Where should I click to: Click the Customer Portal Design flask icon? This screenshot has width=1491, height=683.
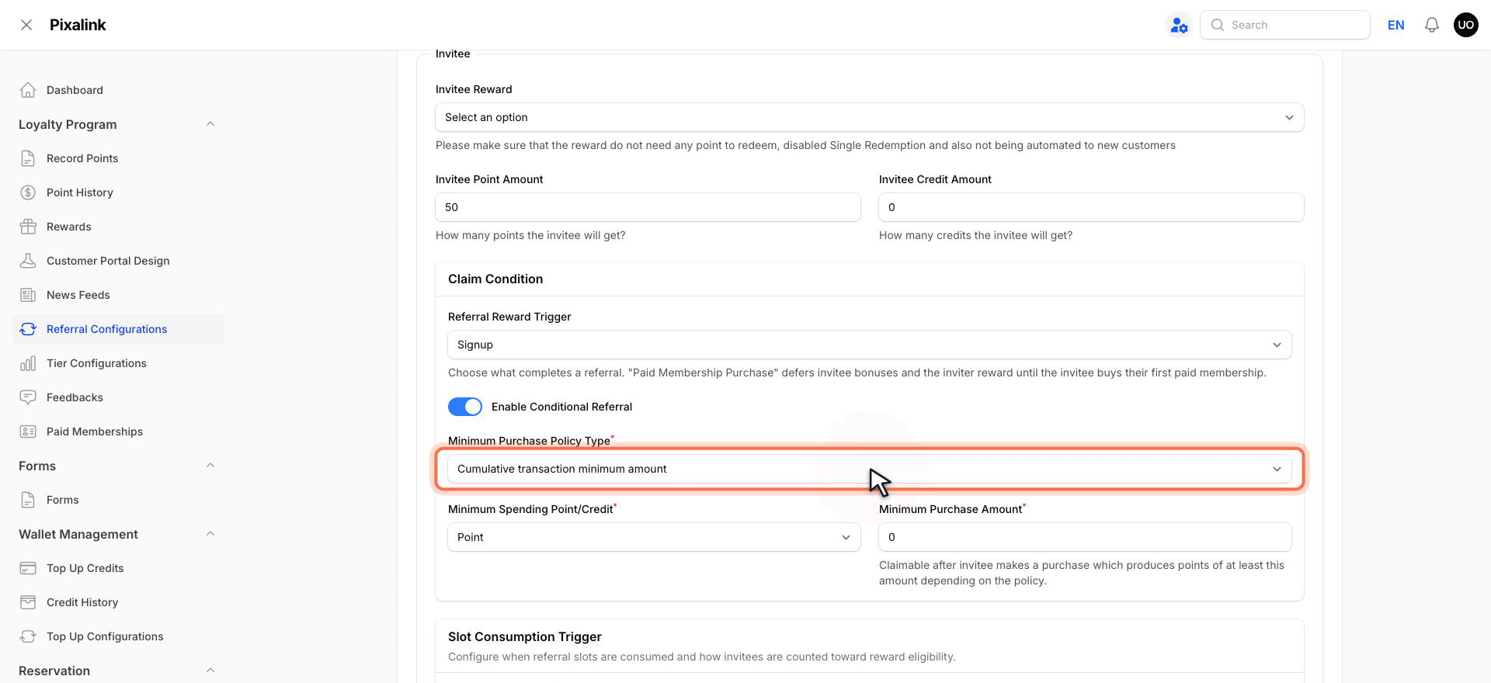pos(28,261)
